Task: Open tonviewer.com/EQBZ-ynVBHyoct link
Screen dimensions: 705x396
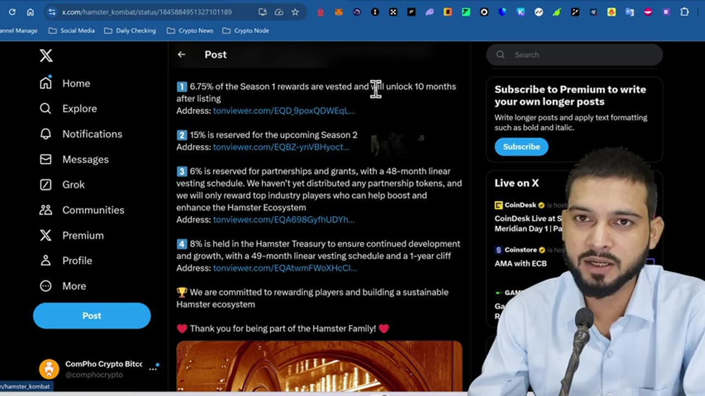Action: pos(281,147)
